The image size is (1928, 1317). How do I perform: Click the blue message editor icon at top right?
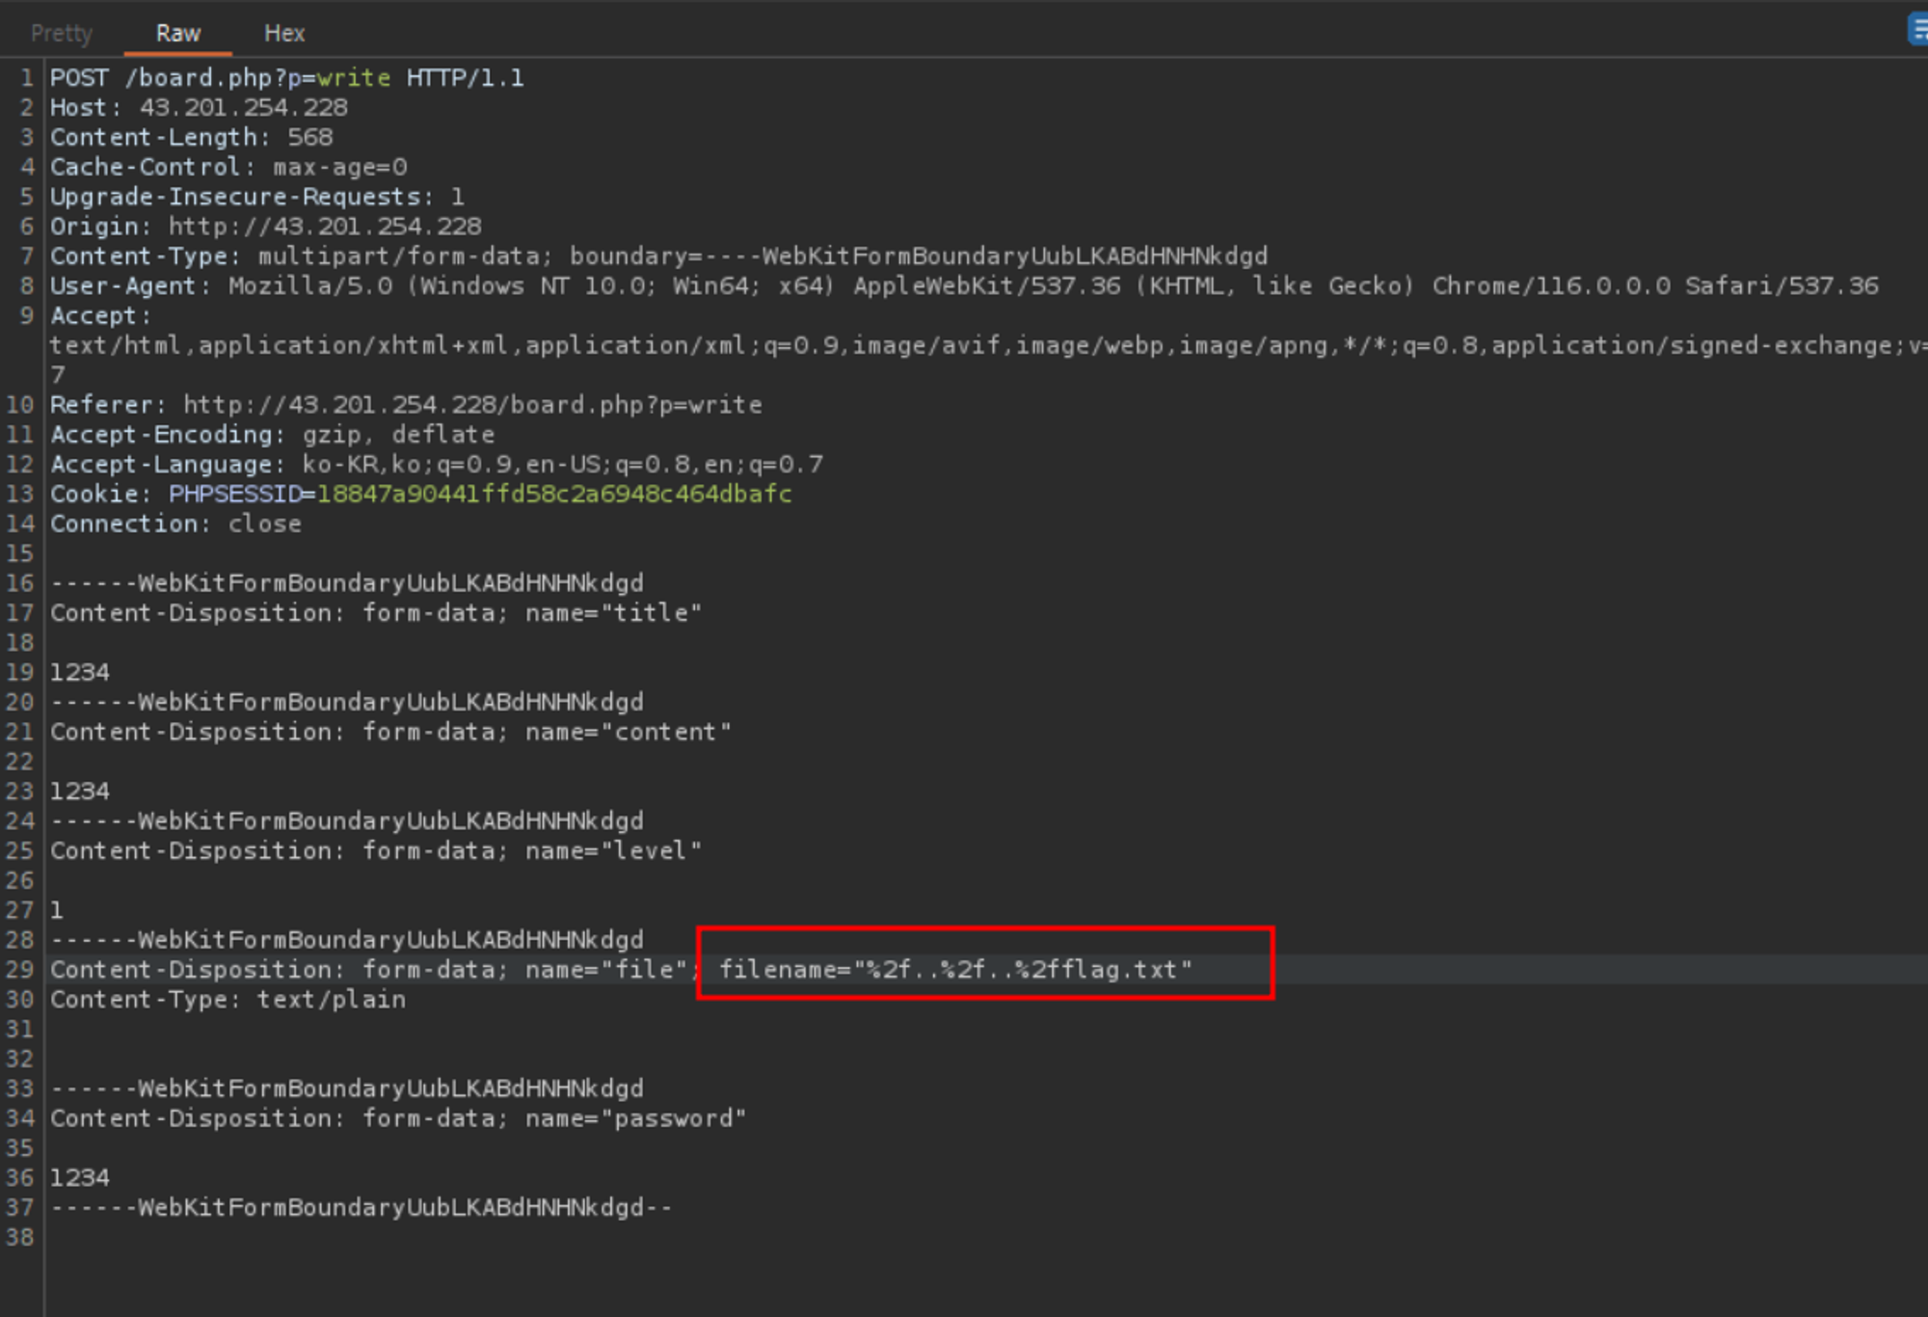pyautogui.click(x=1917, y=29)
